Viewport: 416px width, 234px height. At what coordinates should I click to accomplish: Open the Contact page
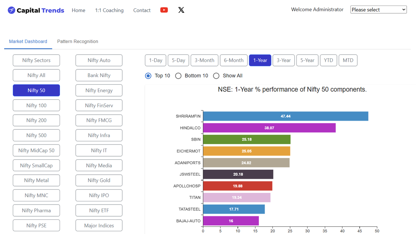click(x=142, y=10)
